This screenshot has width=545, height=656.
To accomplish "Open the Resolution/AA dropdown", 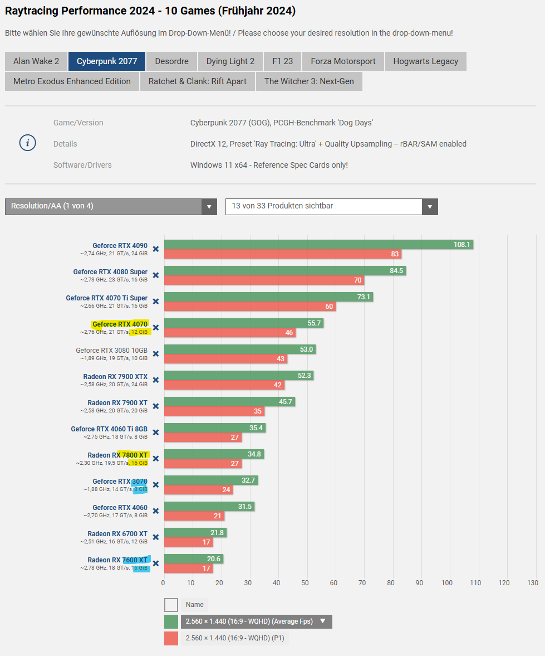I will click(111, 207).
